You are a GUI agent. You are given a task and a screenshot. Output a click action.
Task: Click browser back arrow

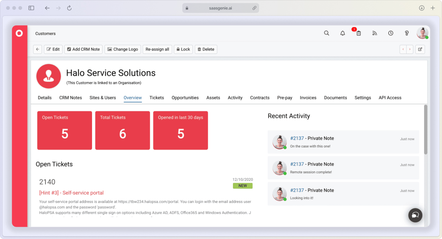point(47,8)
